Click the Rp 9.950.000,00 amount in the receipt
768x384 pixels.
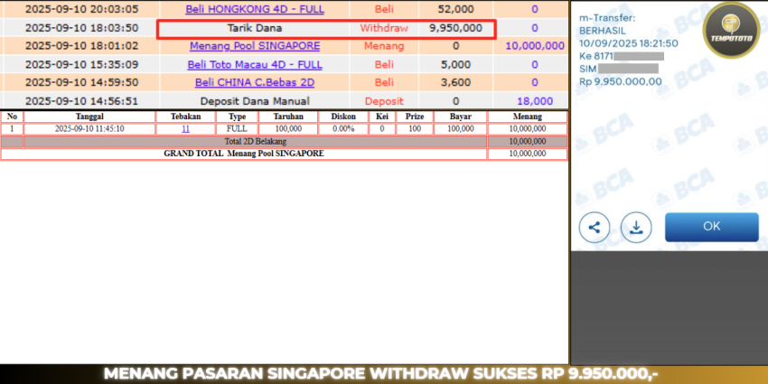(621, 81)
